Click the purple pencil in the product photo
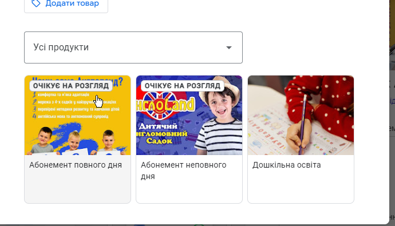This screenshot has height=226, width=395. [303, 125]
